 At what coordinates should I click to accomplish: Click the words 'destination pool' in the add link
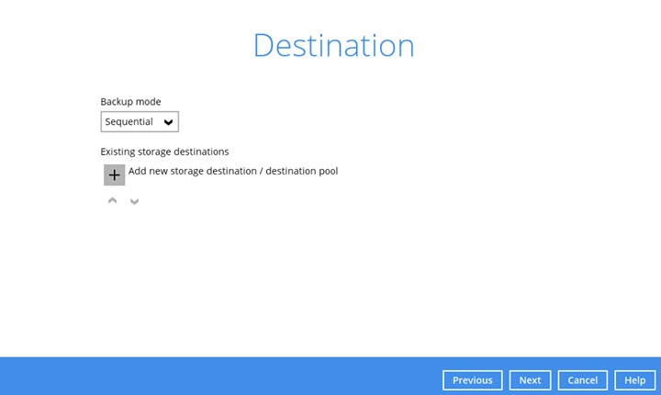coord(301,171)
